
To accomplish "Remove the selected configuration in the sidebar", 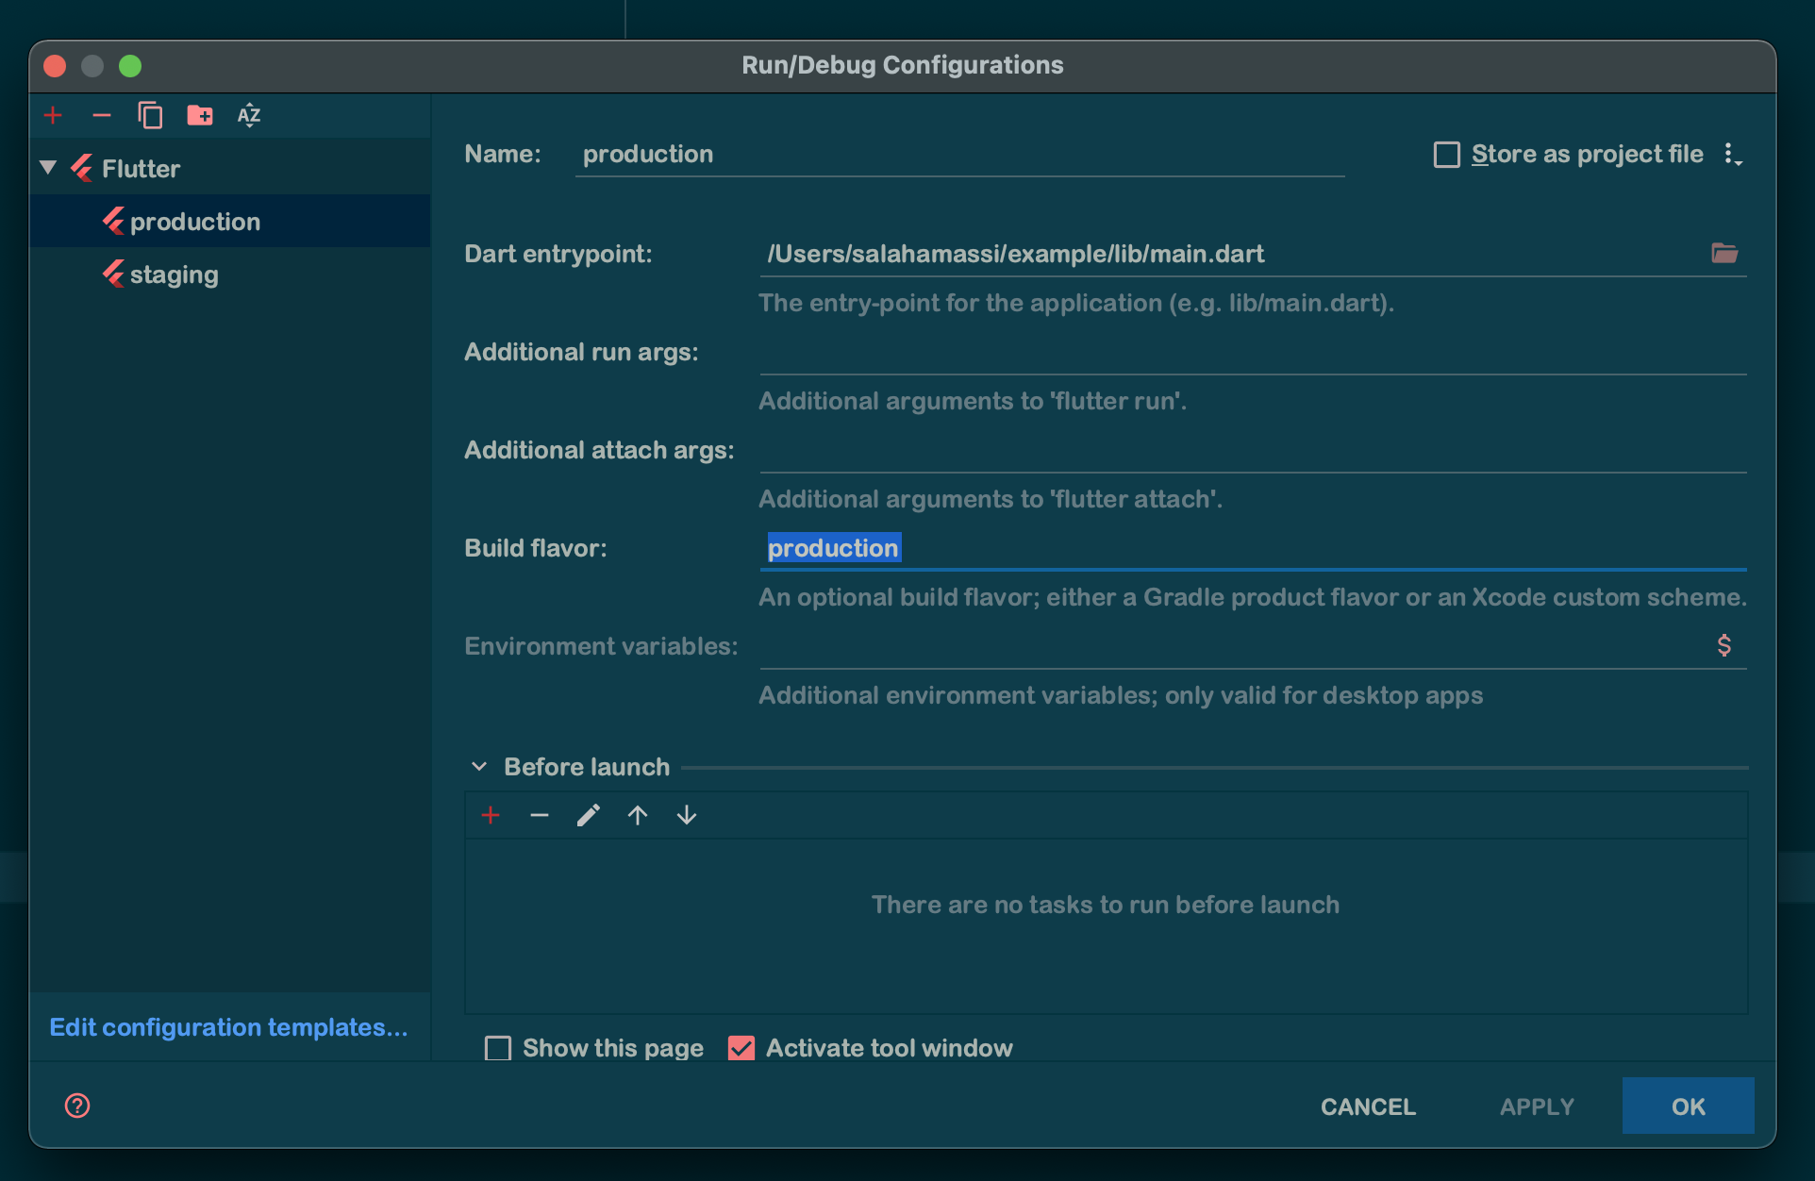I will 102,115.
